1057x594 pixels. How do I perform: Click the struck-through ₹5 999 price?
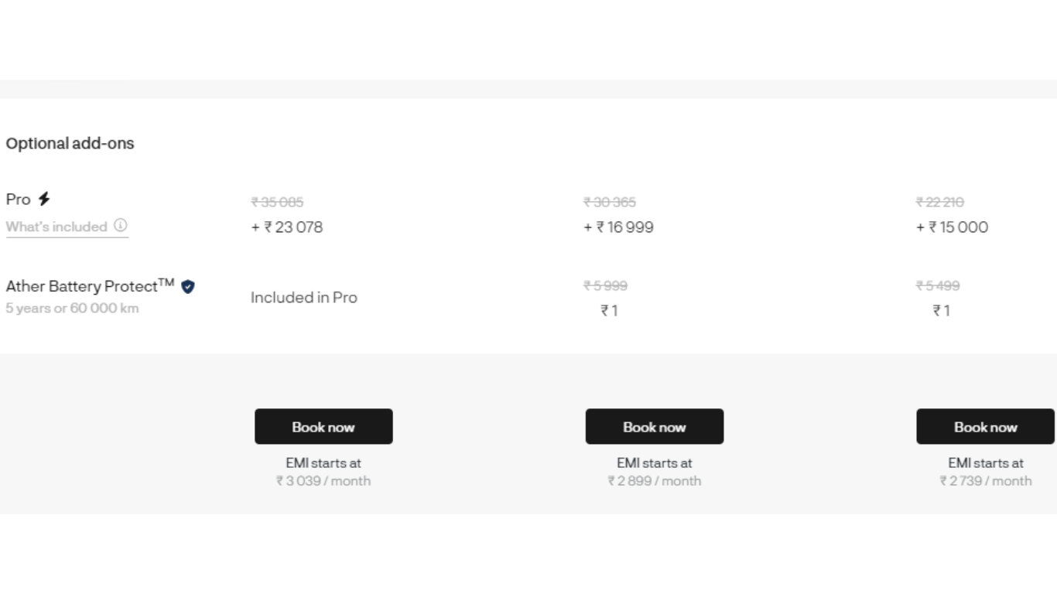[x=606, y=285]
